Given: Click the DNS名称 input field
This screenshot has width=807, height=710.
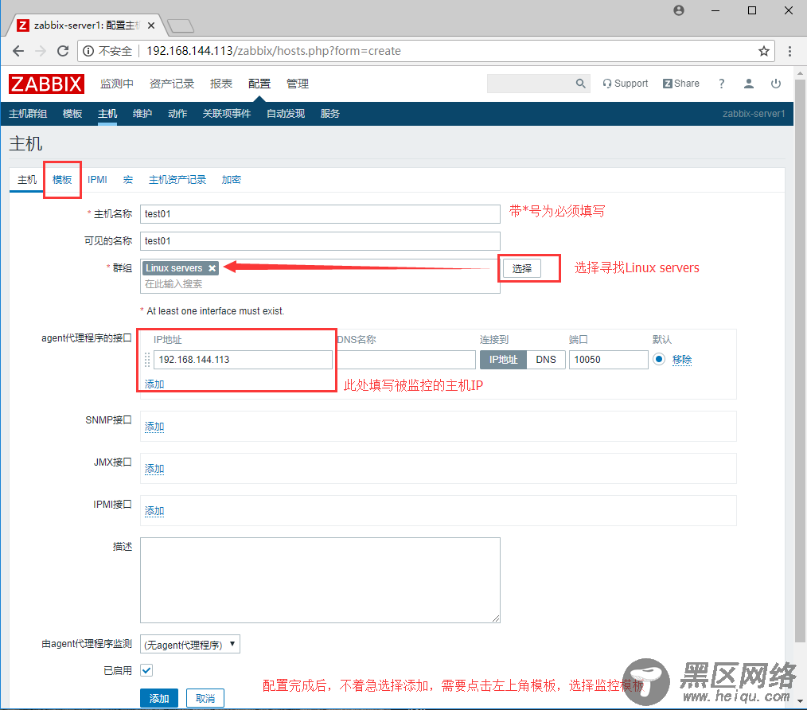Looking at the screenshot, I should tap(406, 359).
